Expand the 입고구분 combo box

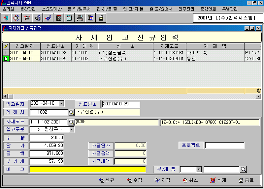72,130
